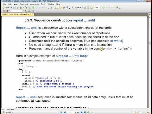152x114 pixels.
Task: Click the blue 'of while' text
Action: (x=116, y=41)
